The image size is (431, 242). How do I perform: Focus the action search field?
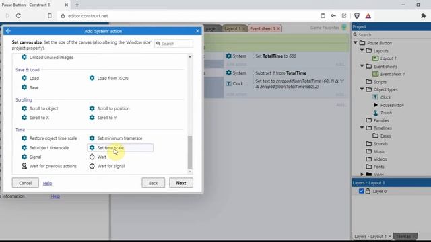click(174, 43)
